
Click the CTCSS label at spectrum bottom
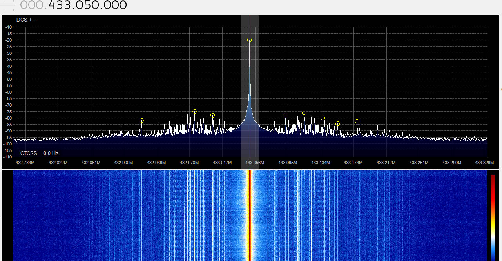pyautogui.click(x=29, y=154)
